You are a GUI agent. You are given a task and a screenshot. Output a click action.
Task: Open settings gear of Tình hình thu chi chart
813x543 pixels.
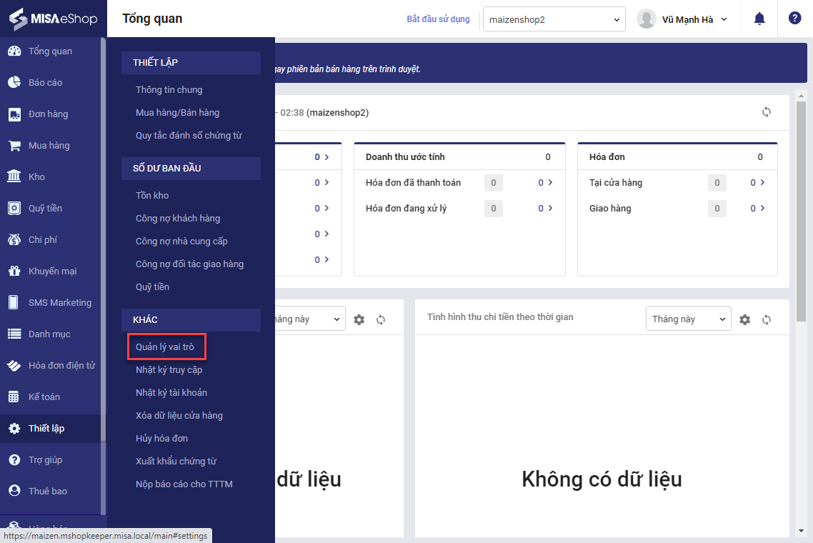[x=744, y=319]
